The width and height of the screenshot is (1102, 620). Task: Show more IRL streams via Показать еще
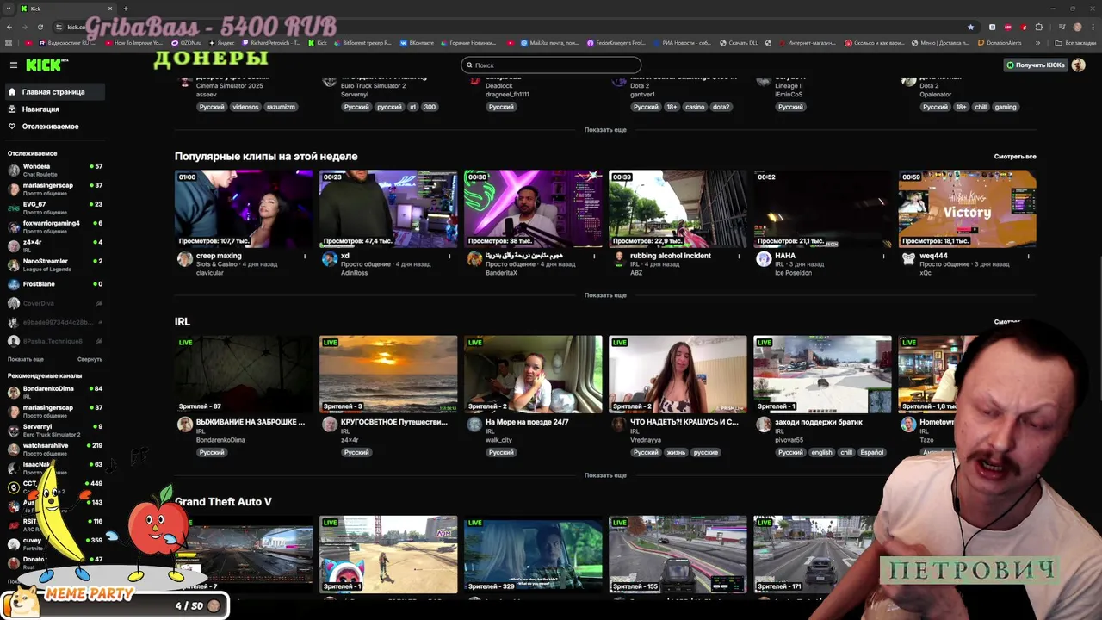pos(605,475)
